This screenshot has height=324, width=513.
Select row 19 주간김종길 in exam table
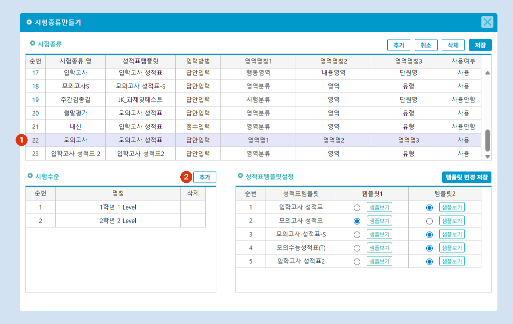(75, 100)
